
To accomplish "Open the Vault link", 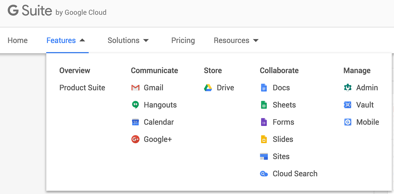I will [x=365, y=105].
